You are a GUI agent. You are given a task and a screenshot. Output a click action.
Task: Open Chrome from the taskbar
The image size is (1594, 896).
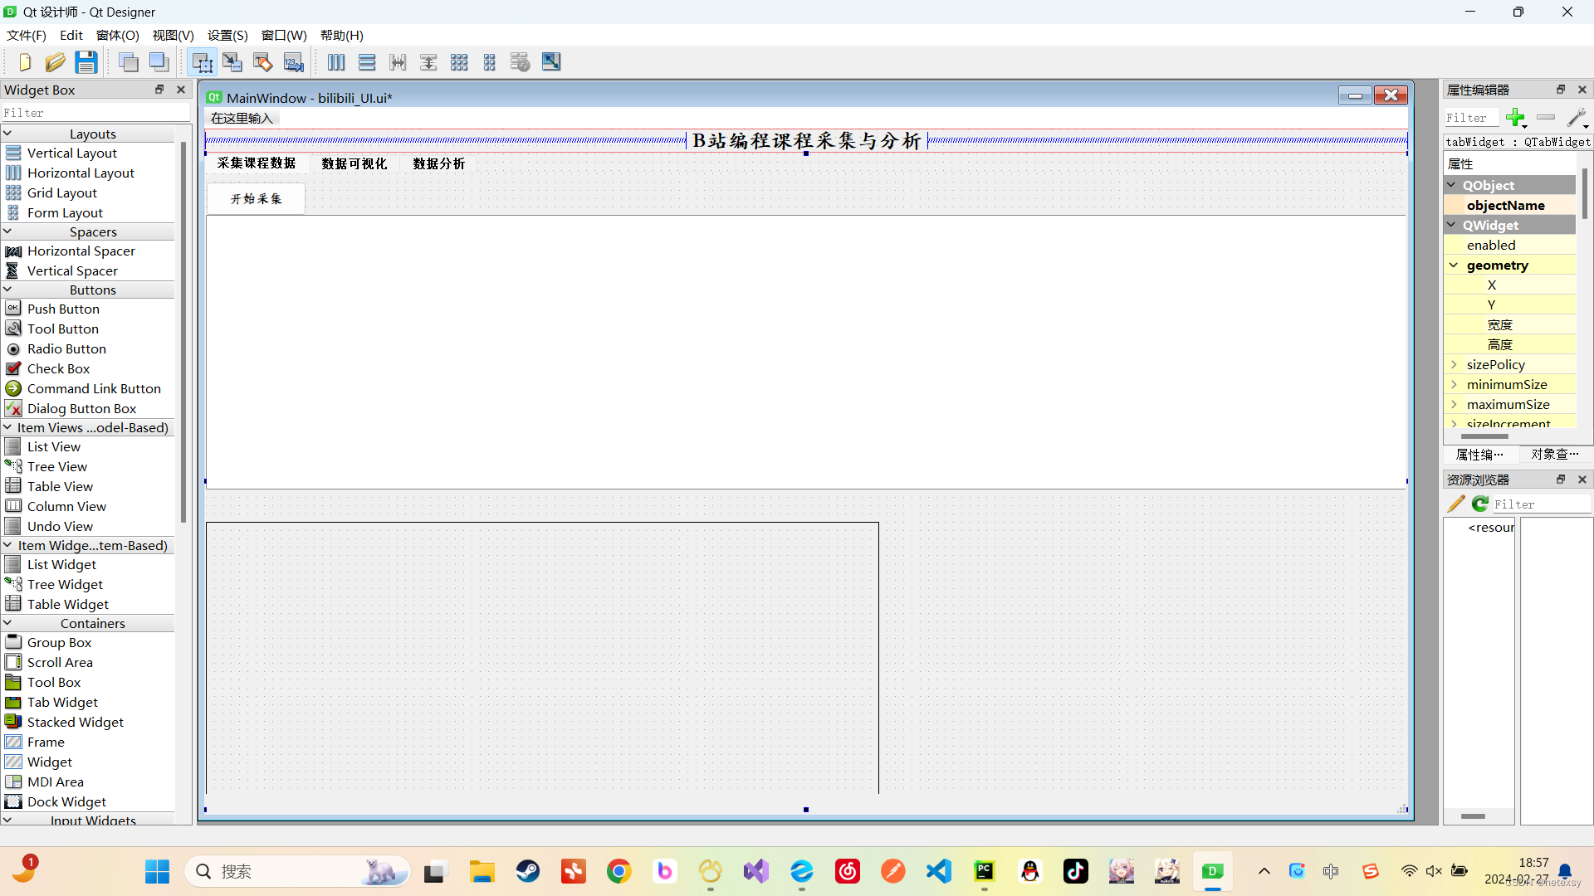[x=619, y=871]
